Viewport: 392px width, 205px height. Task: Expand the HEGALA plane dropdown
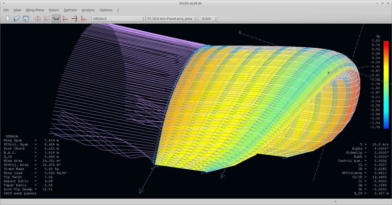click(118, 19)
